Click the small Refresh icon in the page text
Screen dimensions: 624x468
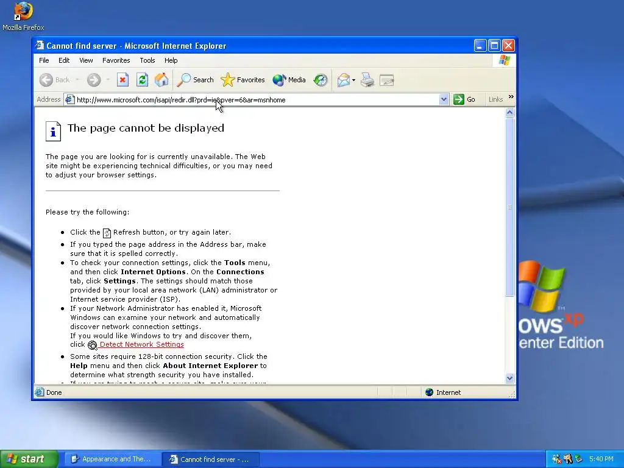107,233
